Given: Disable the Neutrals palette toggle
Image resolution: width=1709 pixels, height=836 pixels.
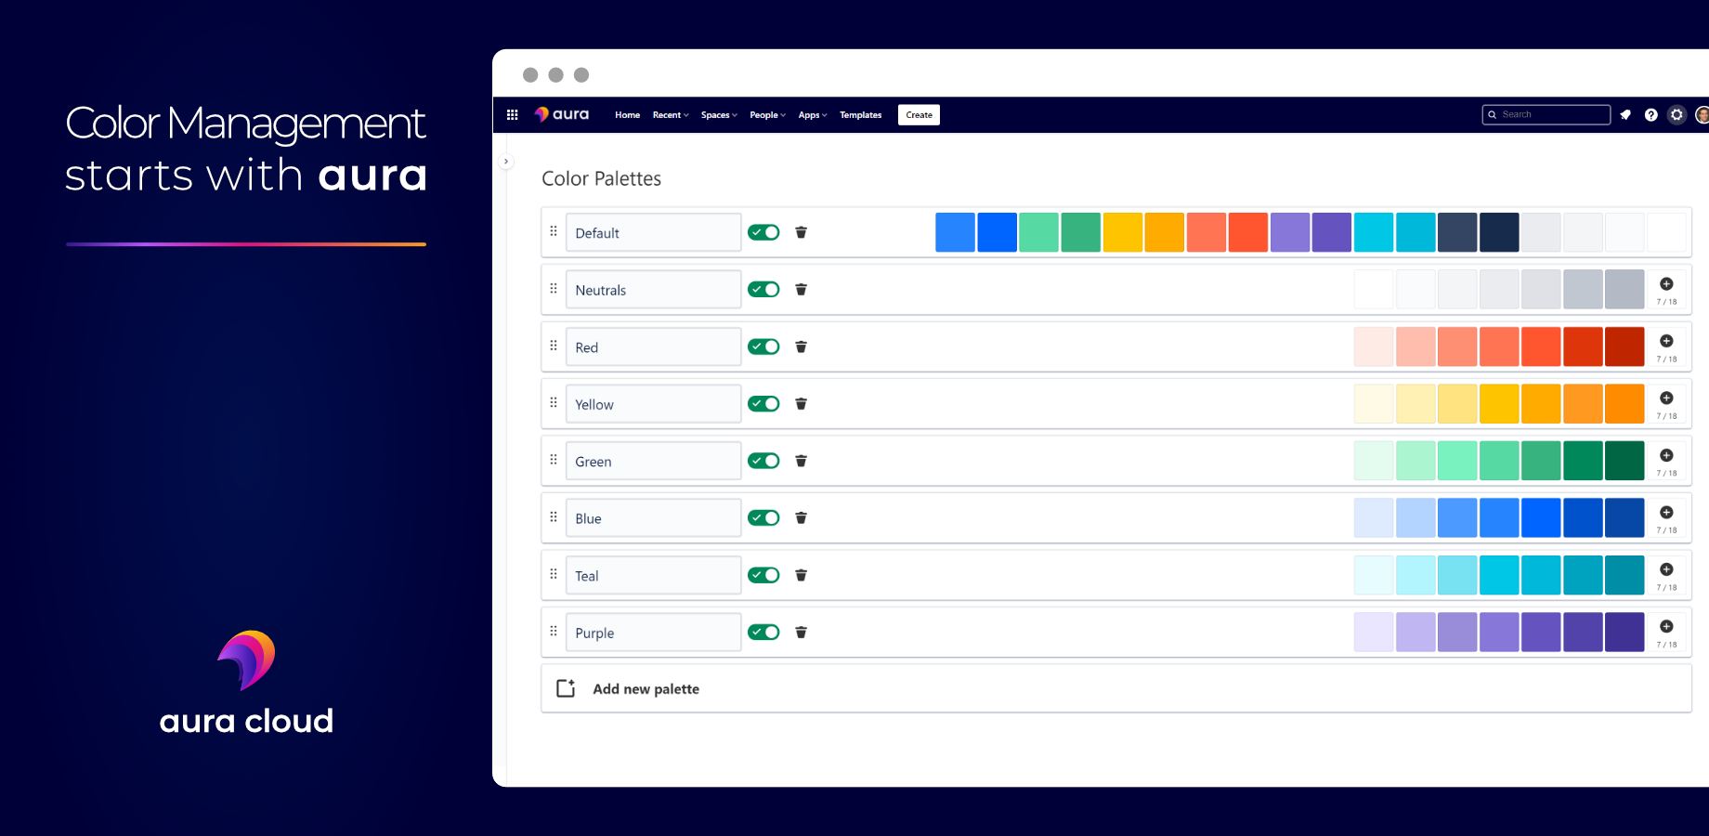Looking at the screenshot, I should (x=763, y=290).
